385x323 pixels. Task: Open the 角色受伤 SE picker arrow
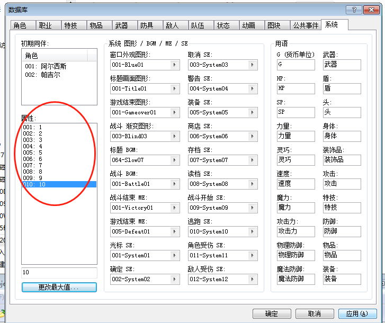coord(253,255)
